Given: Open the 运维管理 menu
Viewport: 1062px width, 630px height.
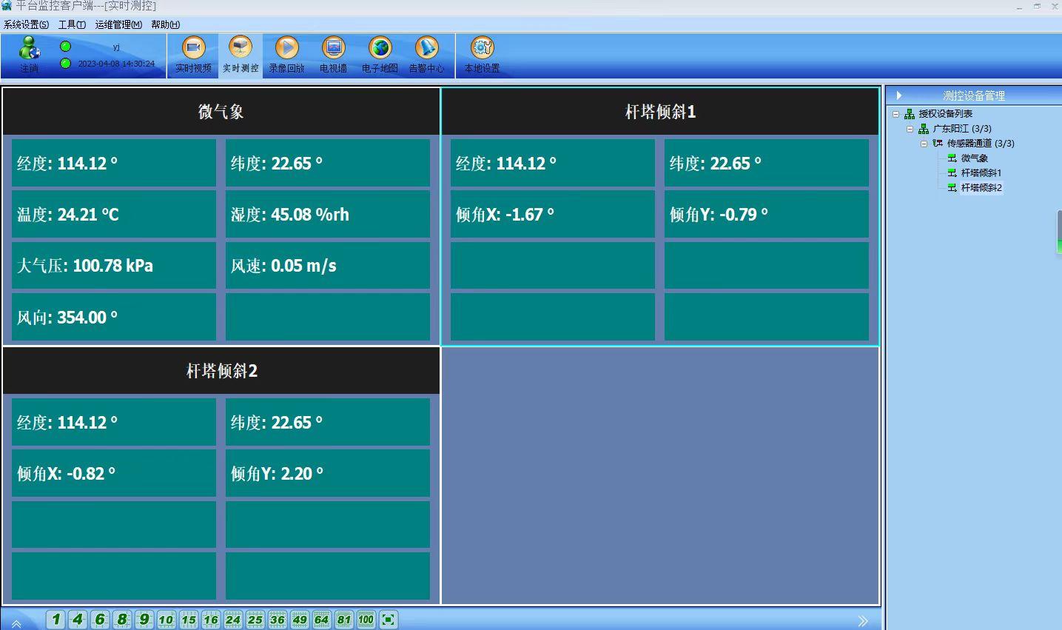Looking at the screenshot, I should [118, 24].
